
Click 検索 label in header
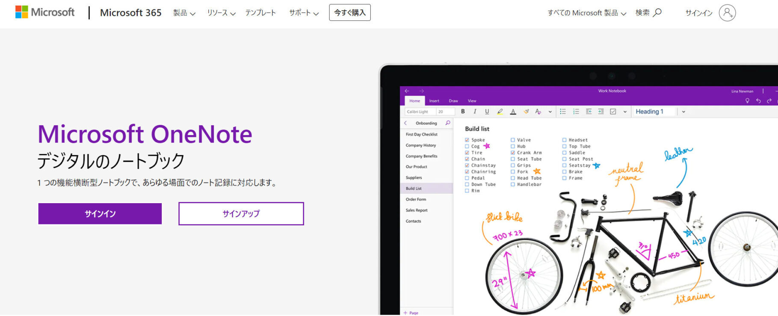pos(642,13)
